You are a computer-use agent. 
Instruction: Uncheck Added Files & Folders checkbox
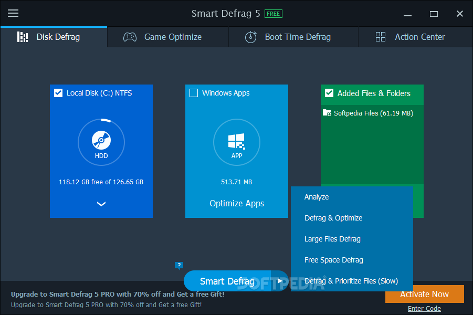click(329, 93)
